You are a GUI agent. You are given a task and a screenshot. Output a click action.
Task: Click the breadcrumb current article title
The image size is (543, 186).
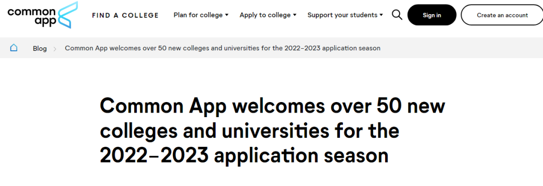click(x=223, y=48)
